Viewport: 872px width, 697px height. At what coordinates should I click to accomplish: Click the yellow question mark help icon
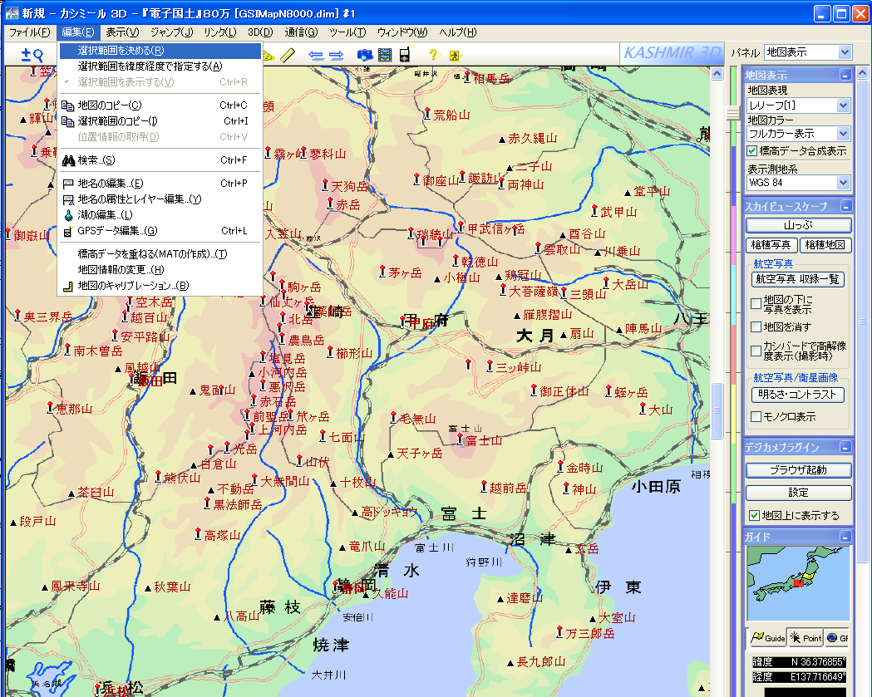[434, 55]
